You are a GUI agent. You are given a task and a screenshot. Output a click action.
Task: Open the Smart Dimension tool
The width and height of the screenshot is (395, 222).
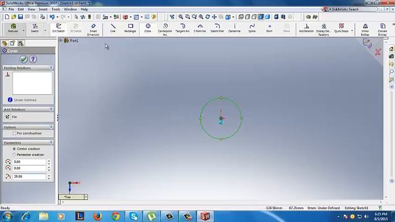[93, 29]
